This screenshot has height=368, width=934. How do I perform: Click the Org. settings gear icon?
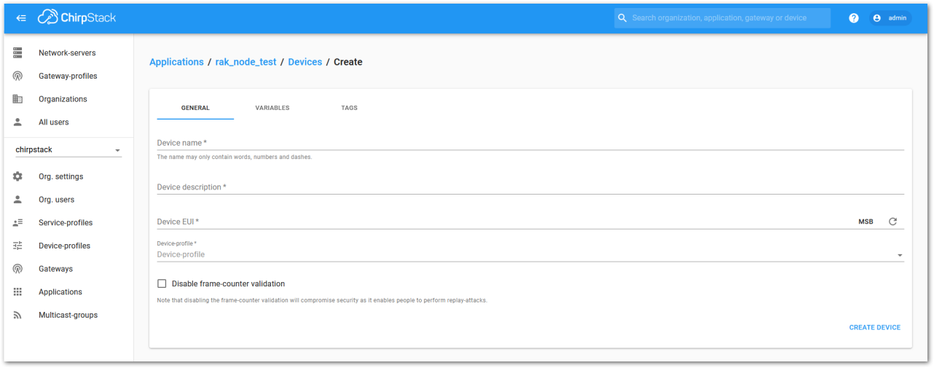point(18,176)
